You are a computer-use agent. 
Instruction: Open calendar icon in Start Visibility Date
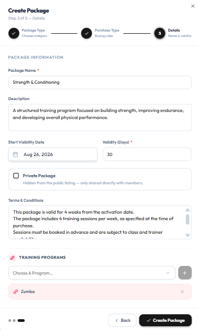pos(16,154)
